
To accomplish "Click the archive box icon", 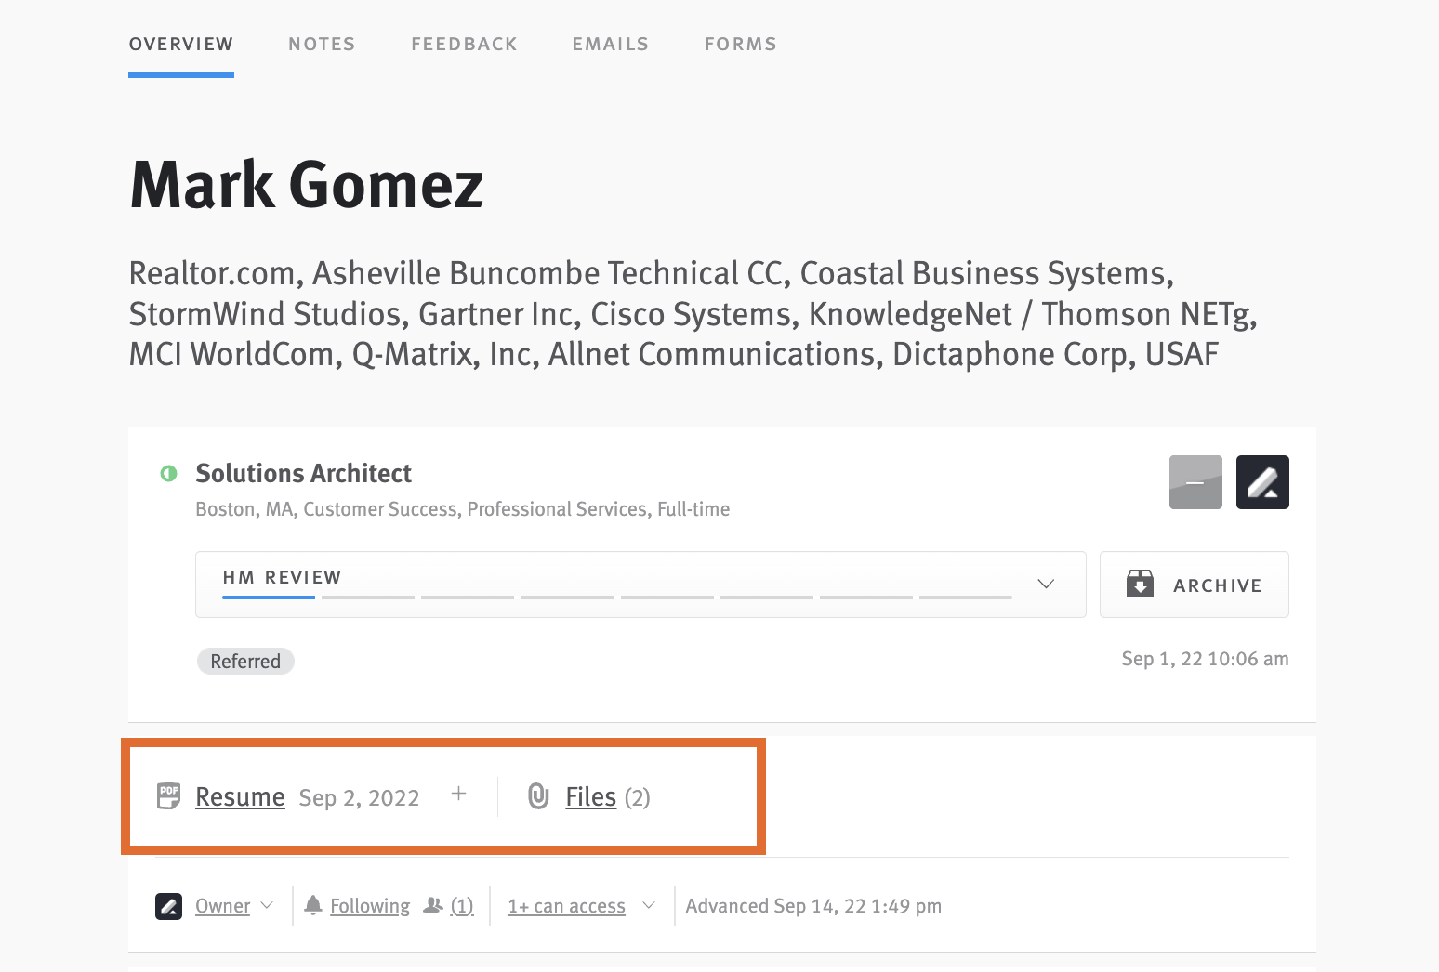I will click(x=1140, y=584).
